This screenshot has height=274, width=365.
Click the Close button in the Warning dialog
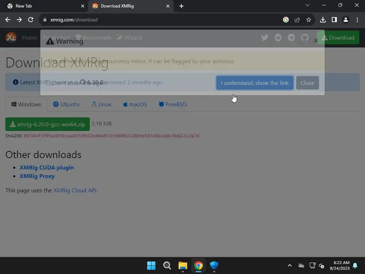coord(308,83)
